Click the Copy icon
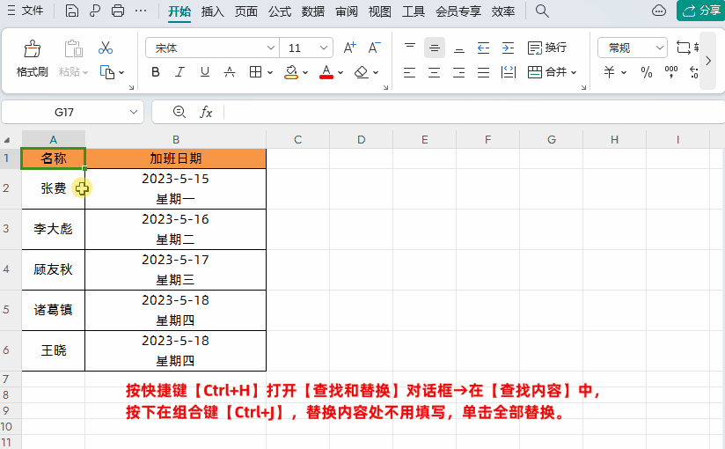Image resolution: width=725 pixels, height=449 pixels. point(107,72)
